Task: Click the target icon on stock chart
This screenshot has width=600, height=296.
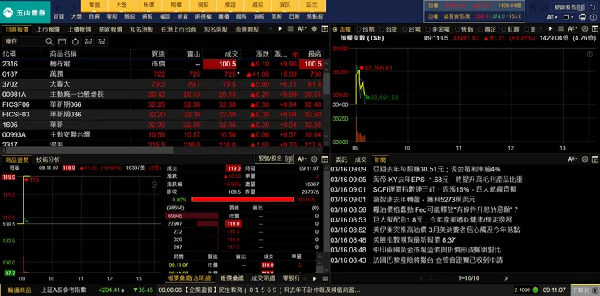Action: pyautogui.click(x=154, y=184)
